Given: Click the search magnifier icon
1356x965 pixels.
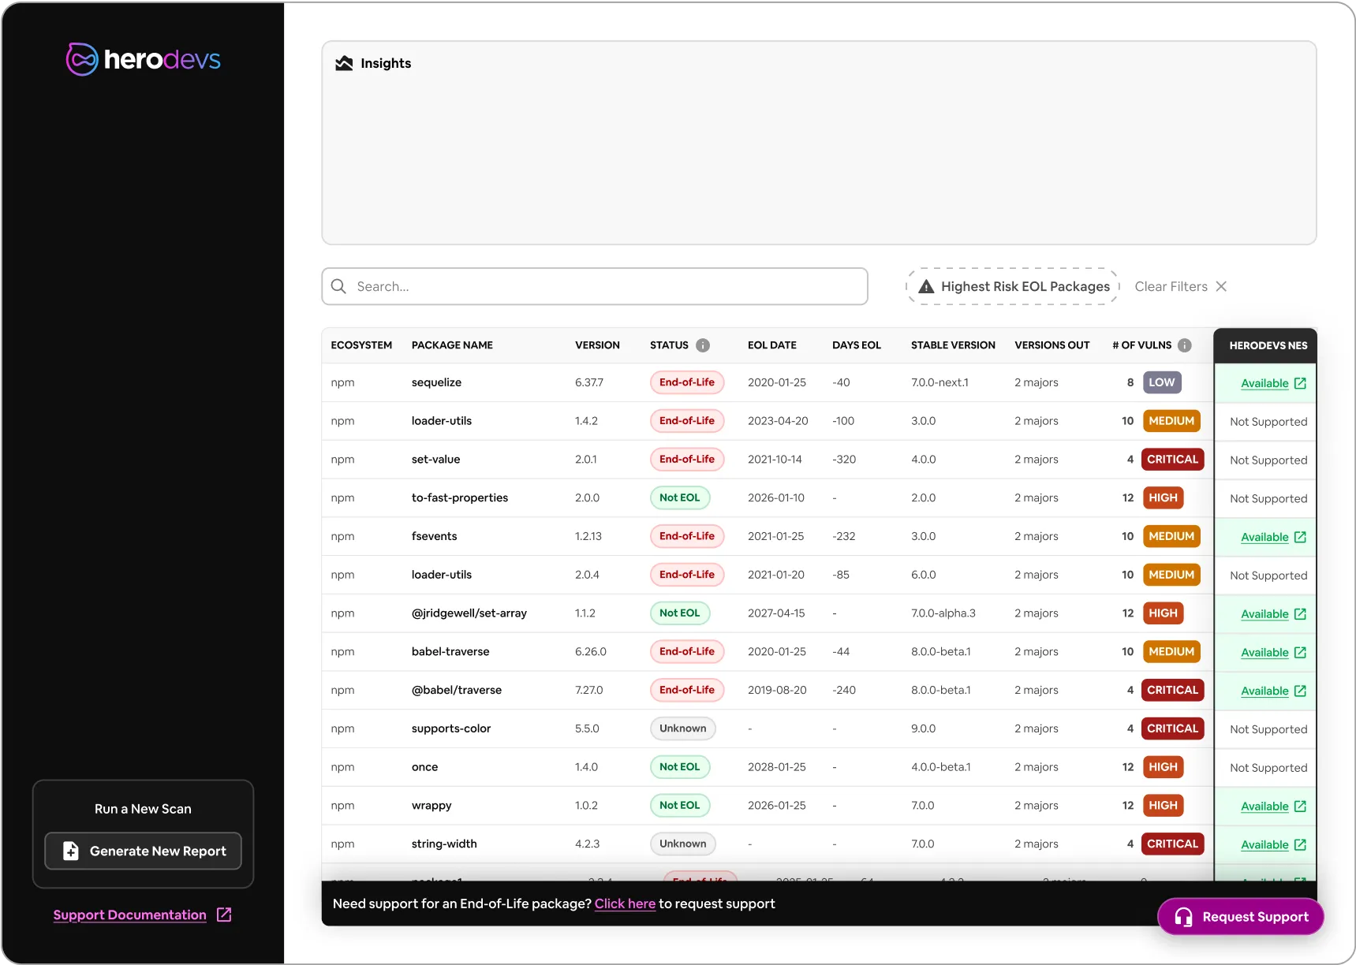Looking at the screenshot, I should click(338, 286).
